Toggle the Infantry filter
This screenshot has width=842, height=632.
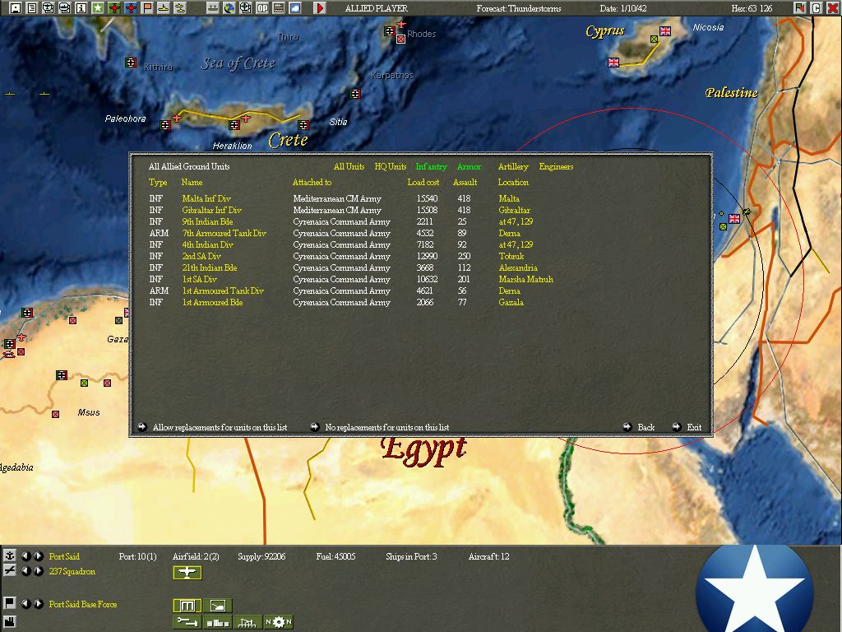point(431,166)
